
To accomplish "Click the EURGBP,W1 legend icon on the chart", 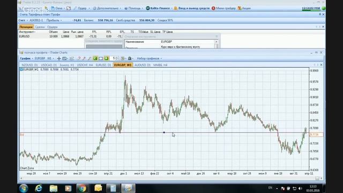I will pos(21,69).
